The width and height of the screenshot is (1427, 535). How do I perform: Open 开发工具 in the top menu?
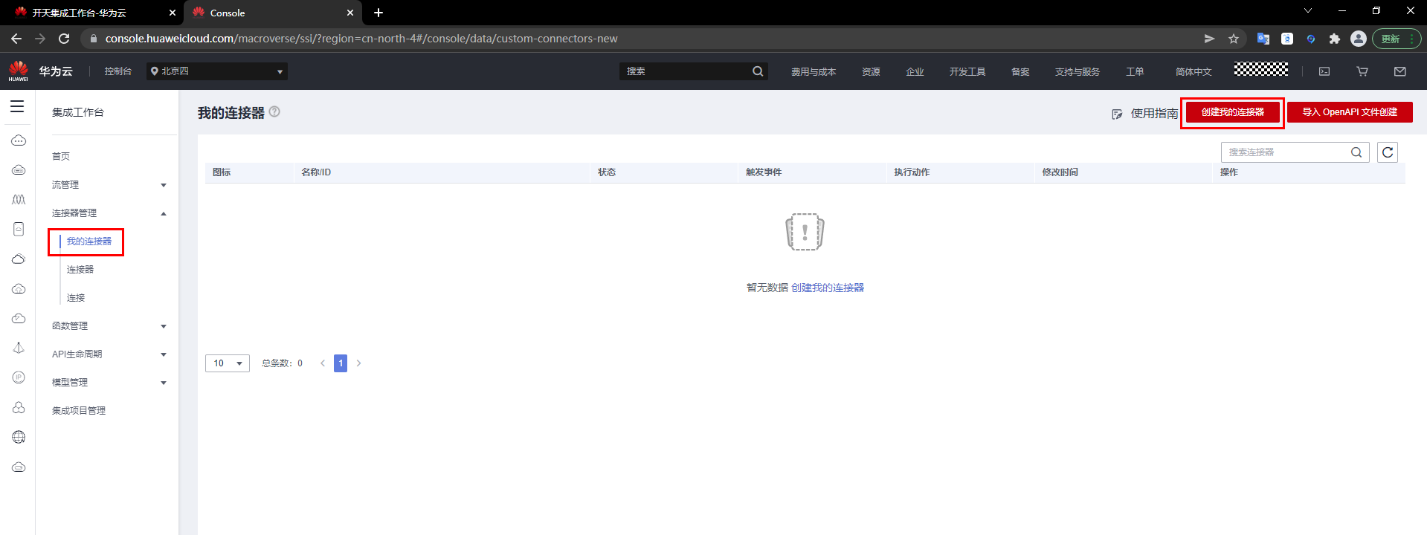pyautogui.click(x=967, y=72)
